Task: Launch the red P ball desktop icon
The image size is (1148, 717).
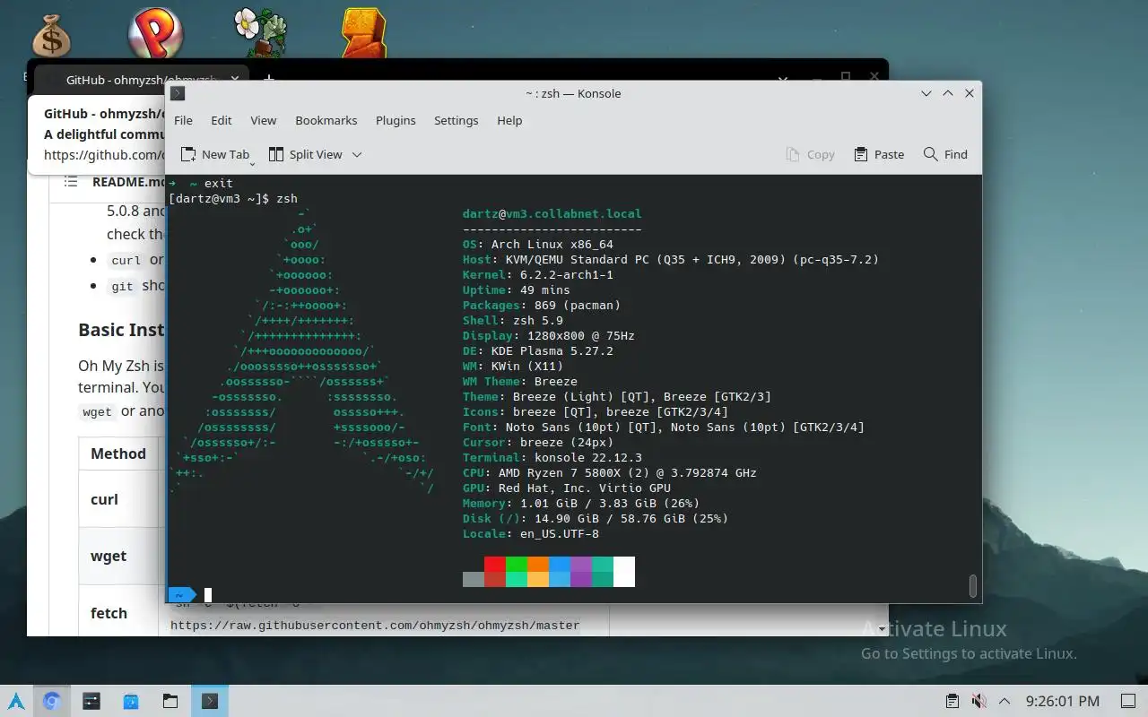Action: click(155, 34)
